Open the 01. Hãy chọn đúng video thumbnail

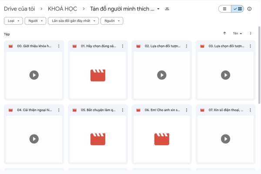pos(98,75)
